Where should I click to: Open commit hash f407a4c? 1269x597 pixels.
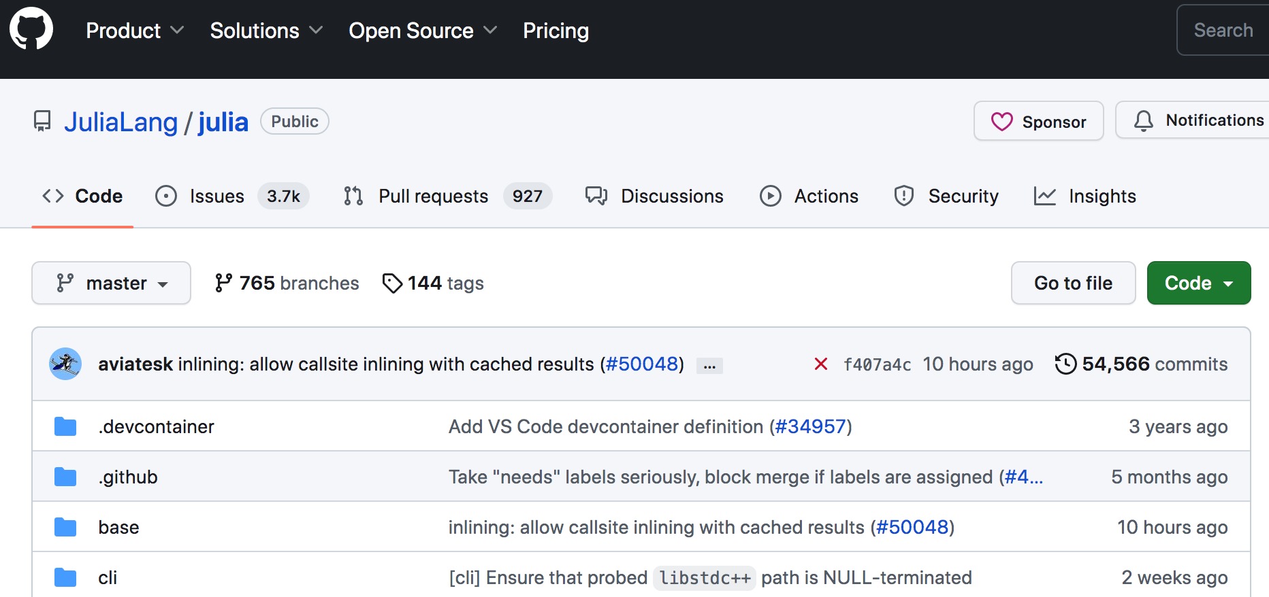(x=877, y=364)
